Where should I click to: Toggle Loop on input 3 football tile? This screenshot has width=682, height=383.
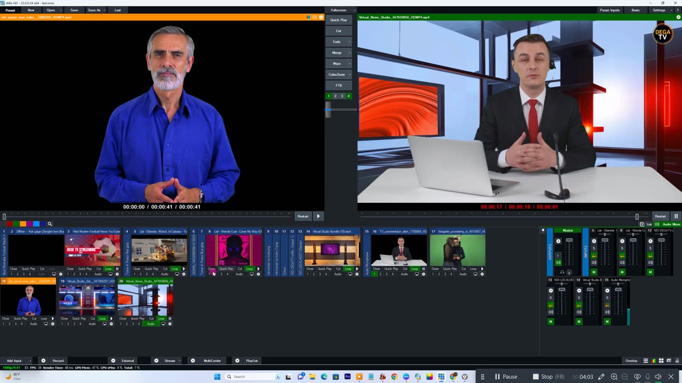pyautogui.click(x=108, y=269)
